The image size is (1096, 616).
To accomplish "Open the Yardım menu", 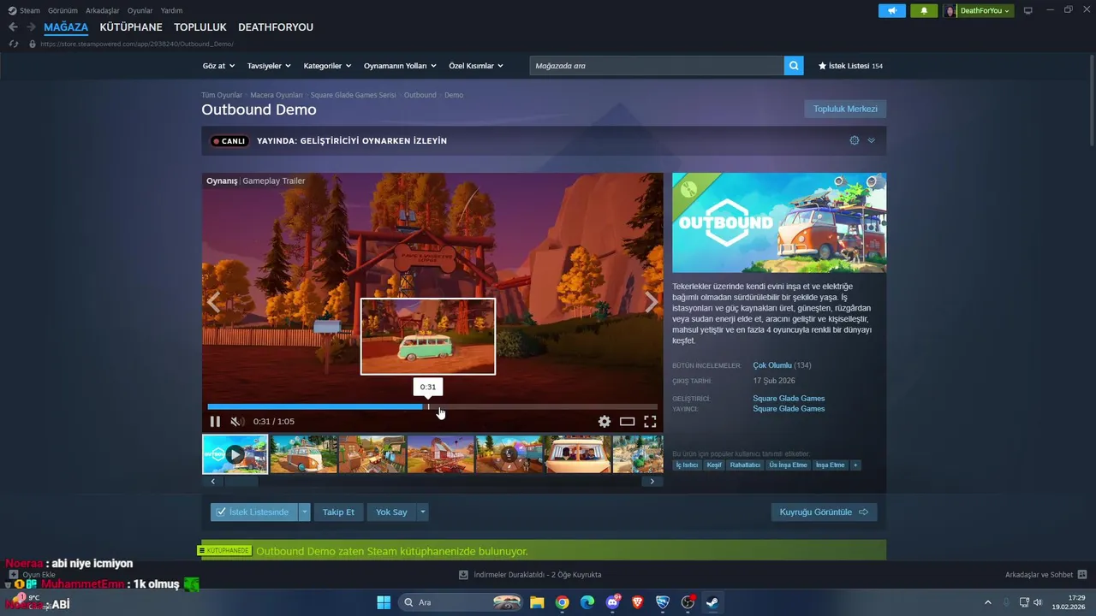I will 172,10.
